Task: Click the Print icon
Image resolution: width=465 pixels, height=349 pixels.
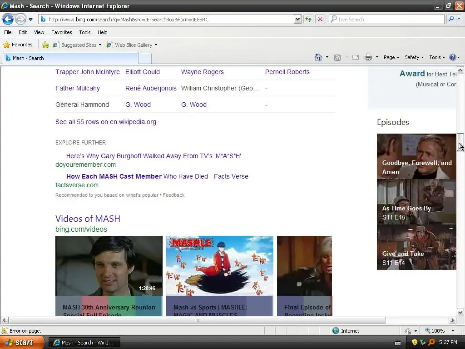Action: click(x=368, y=57)
